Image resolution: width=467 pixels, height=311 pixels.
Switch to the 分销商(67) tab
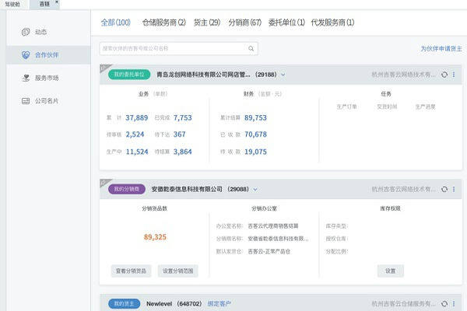[x=245, y=23]
